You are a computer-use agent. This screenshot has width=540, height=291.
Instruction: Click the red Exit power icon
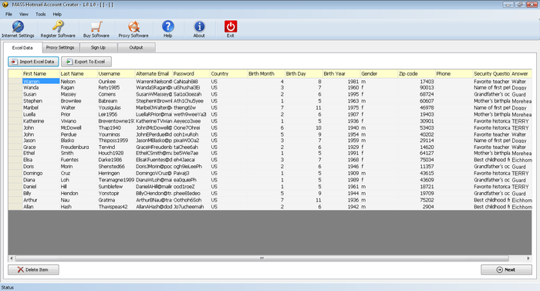(x=231, y=29)
